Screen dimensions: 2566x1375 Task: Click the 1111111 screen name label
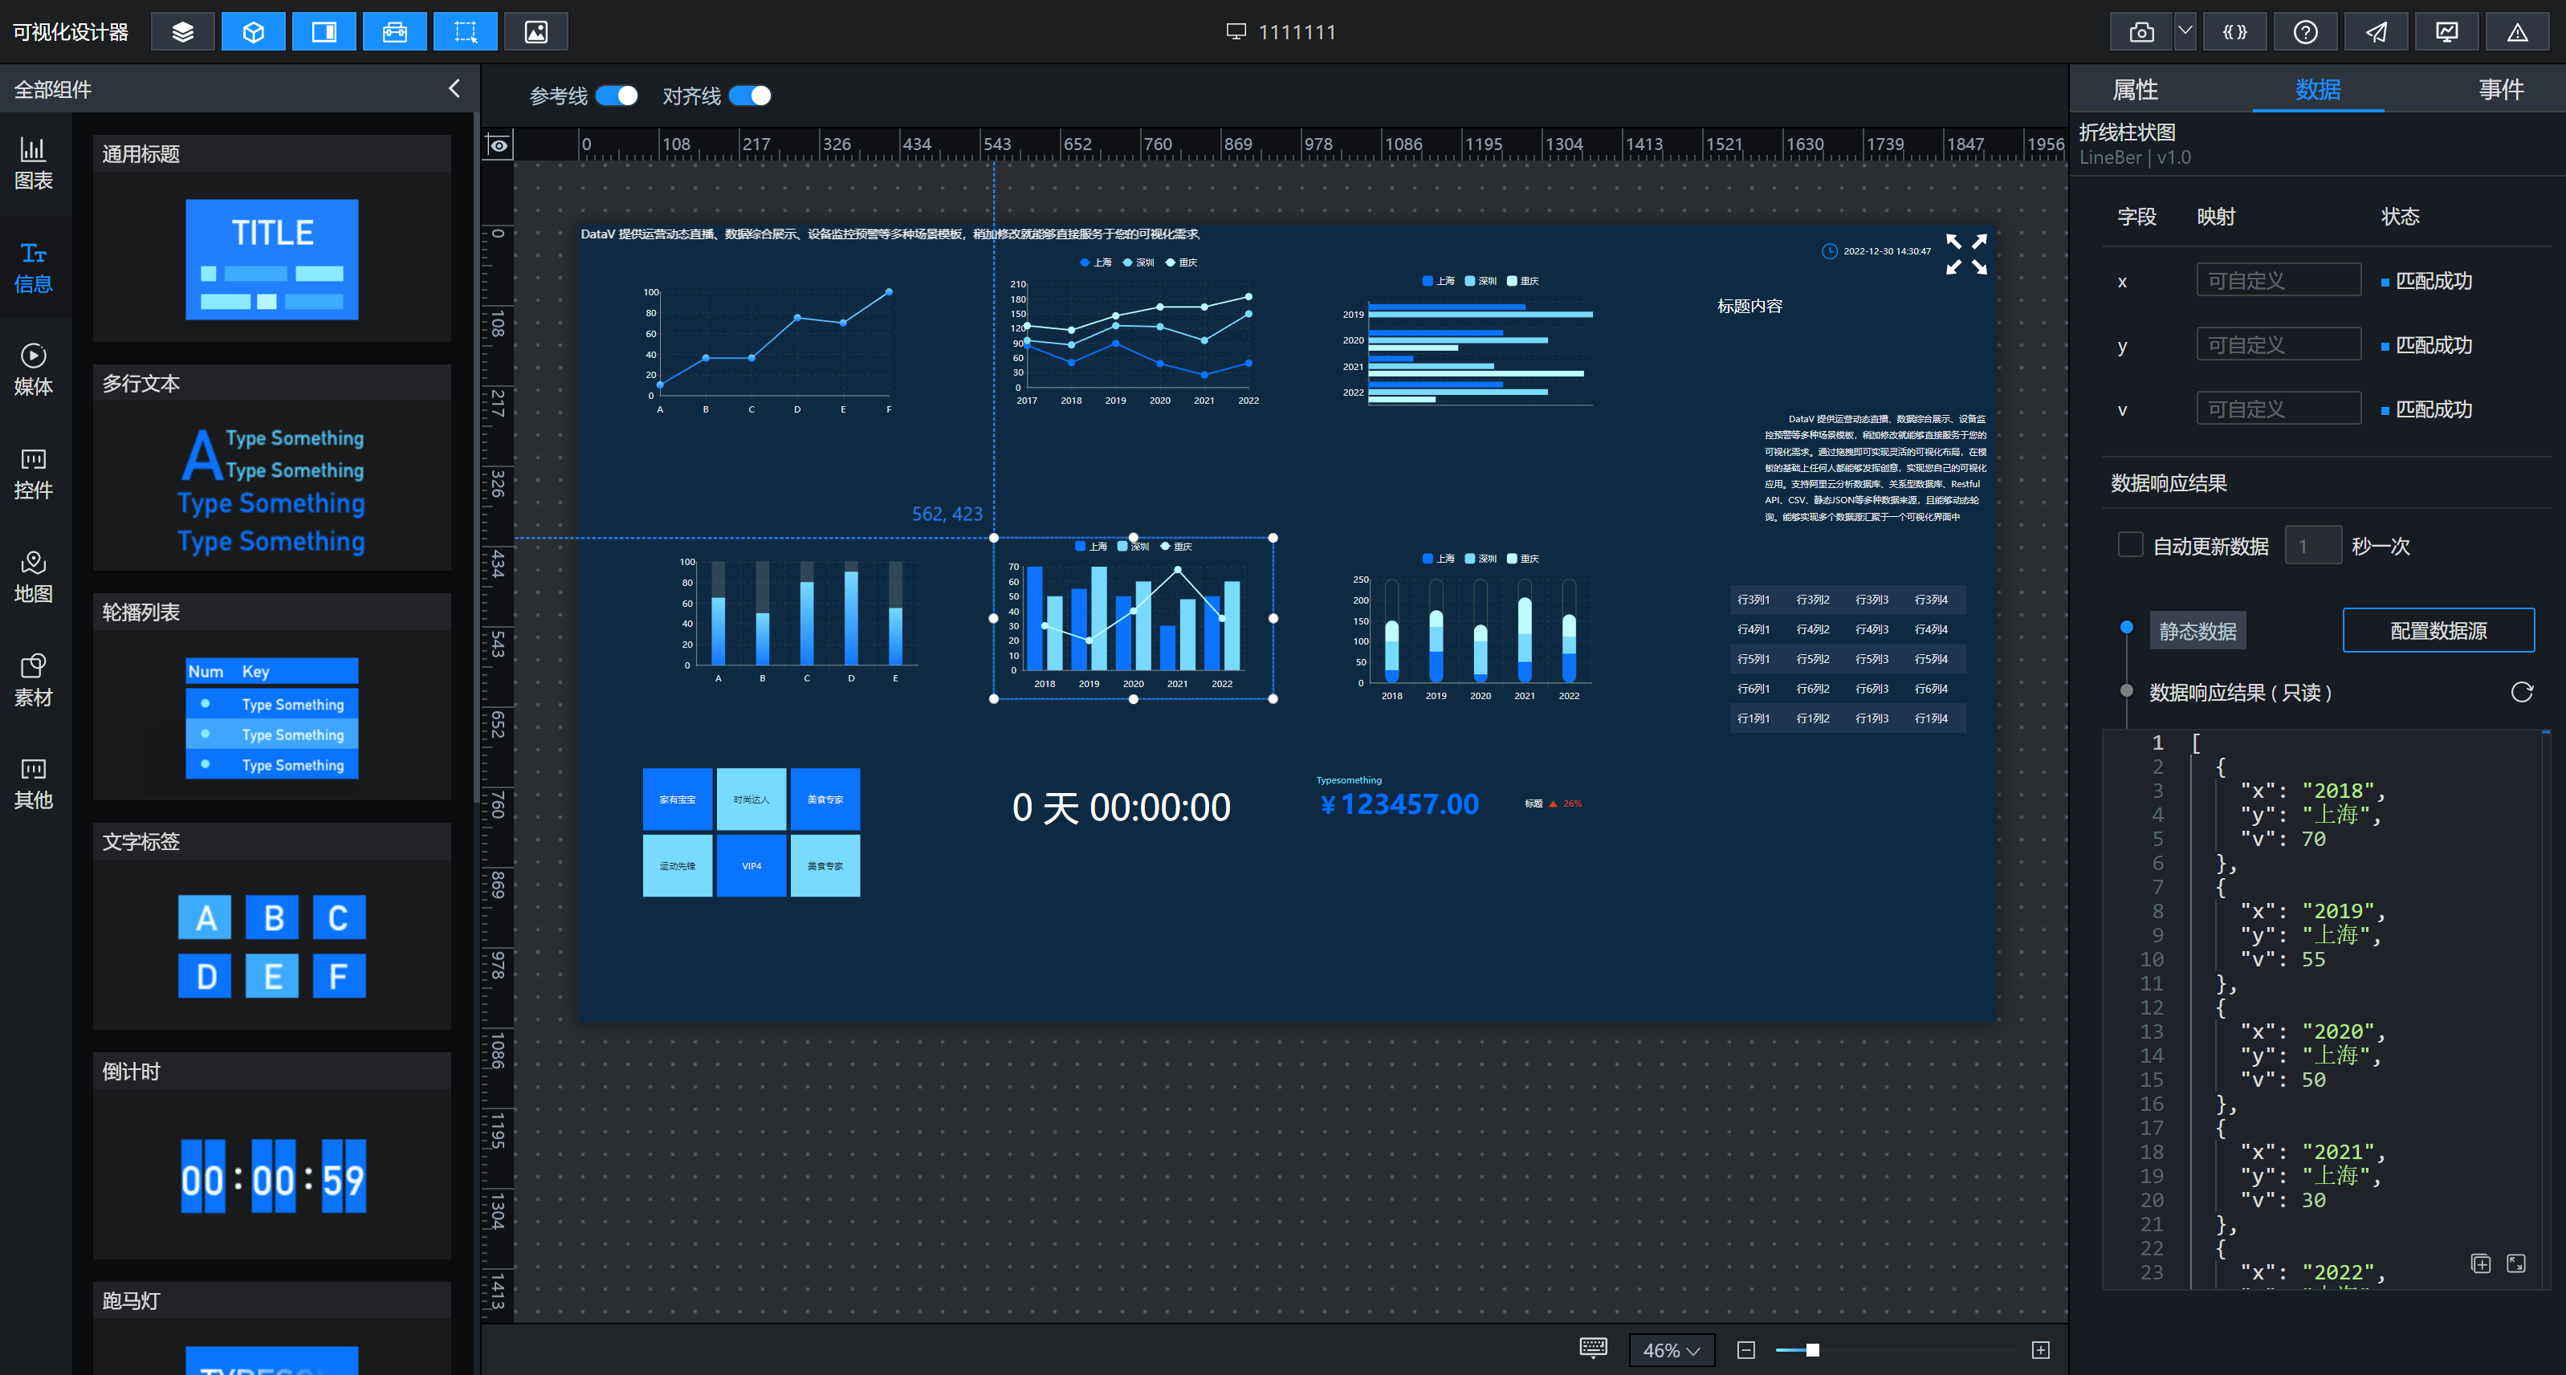(1296, 32)
